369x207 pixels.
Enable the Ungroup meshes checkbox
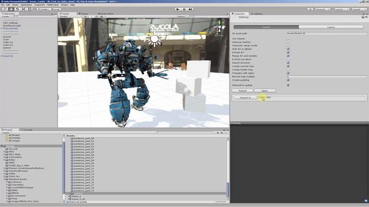point(288,42)
